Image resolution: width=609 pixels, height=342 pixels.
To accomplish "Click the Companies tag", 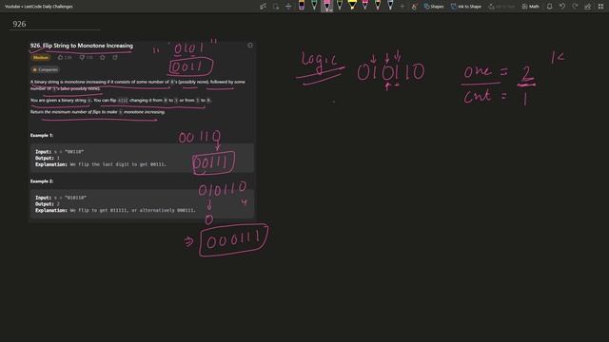I will coord(45,69).
